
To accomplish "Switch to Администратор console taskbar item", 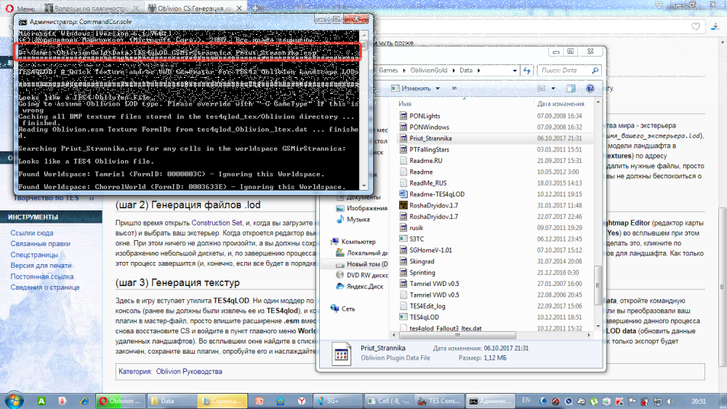I will [x=490, y=401].
